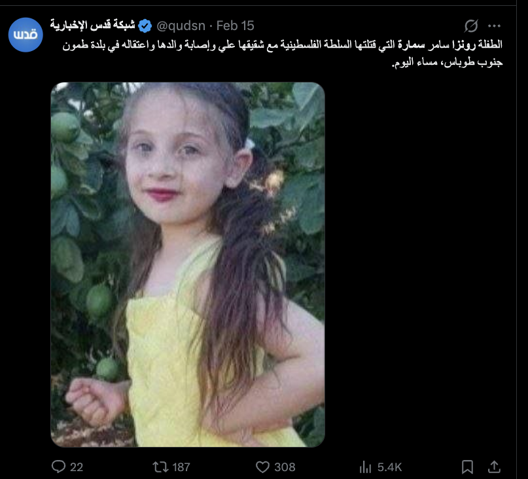View analytics via the bar chart icon
The height and width of the screenshot is (479, 528).
[365, 467]
